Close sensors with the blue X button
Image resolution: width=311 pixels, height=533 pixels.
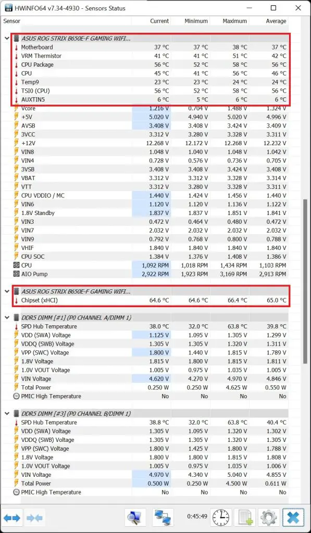click(x=293, y=518)
